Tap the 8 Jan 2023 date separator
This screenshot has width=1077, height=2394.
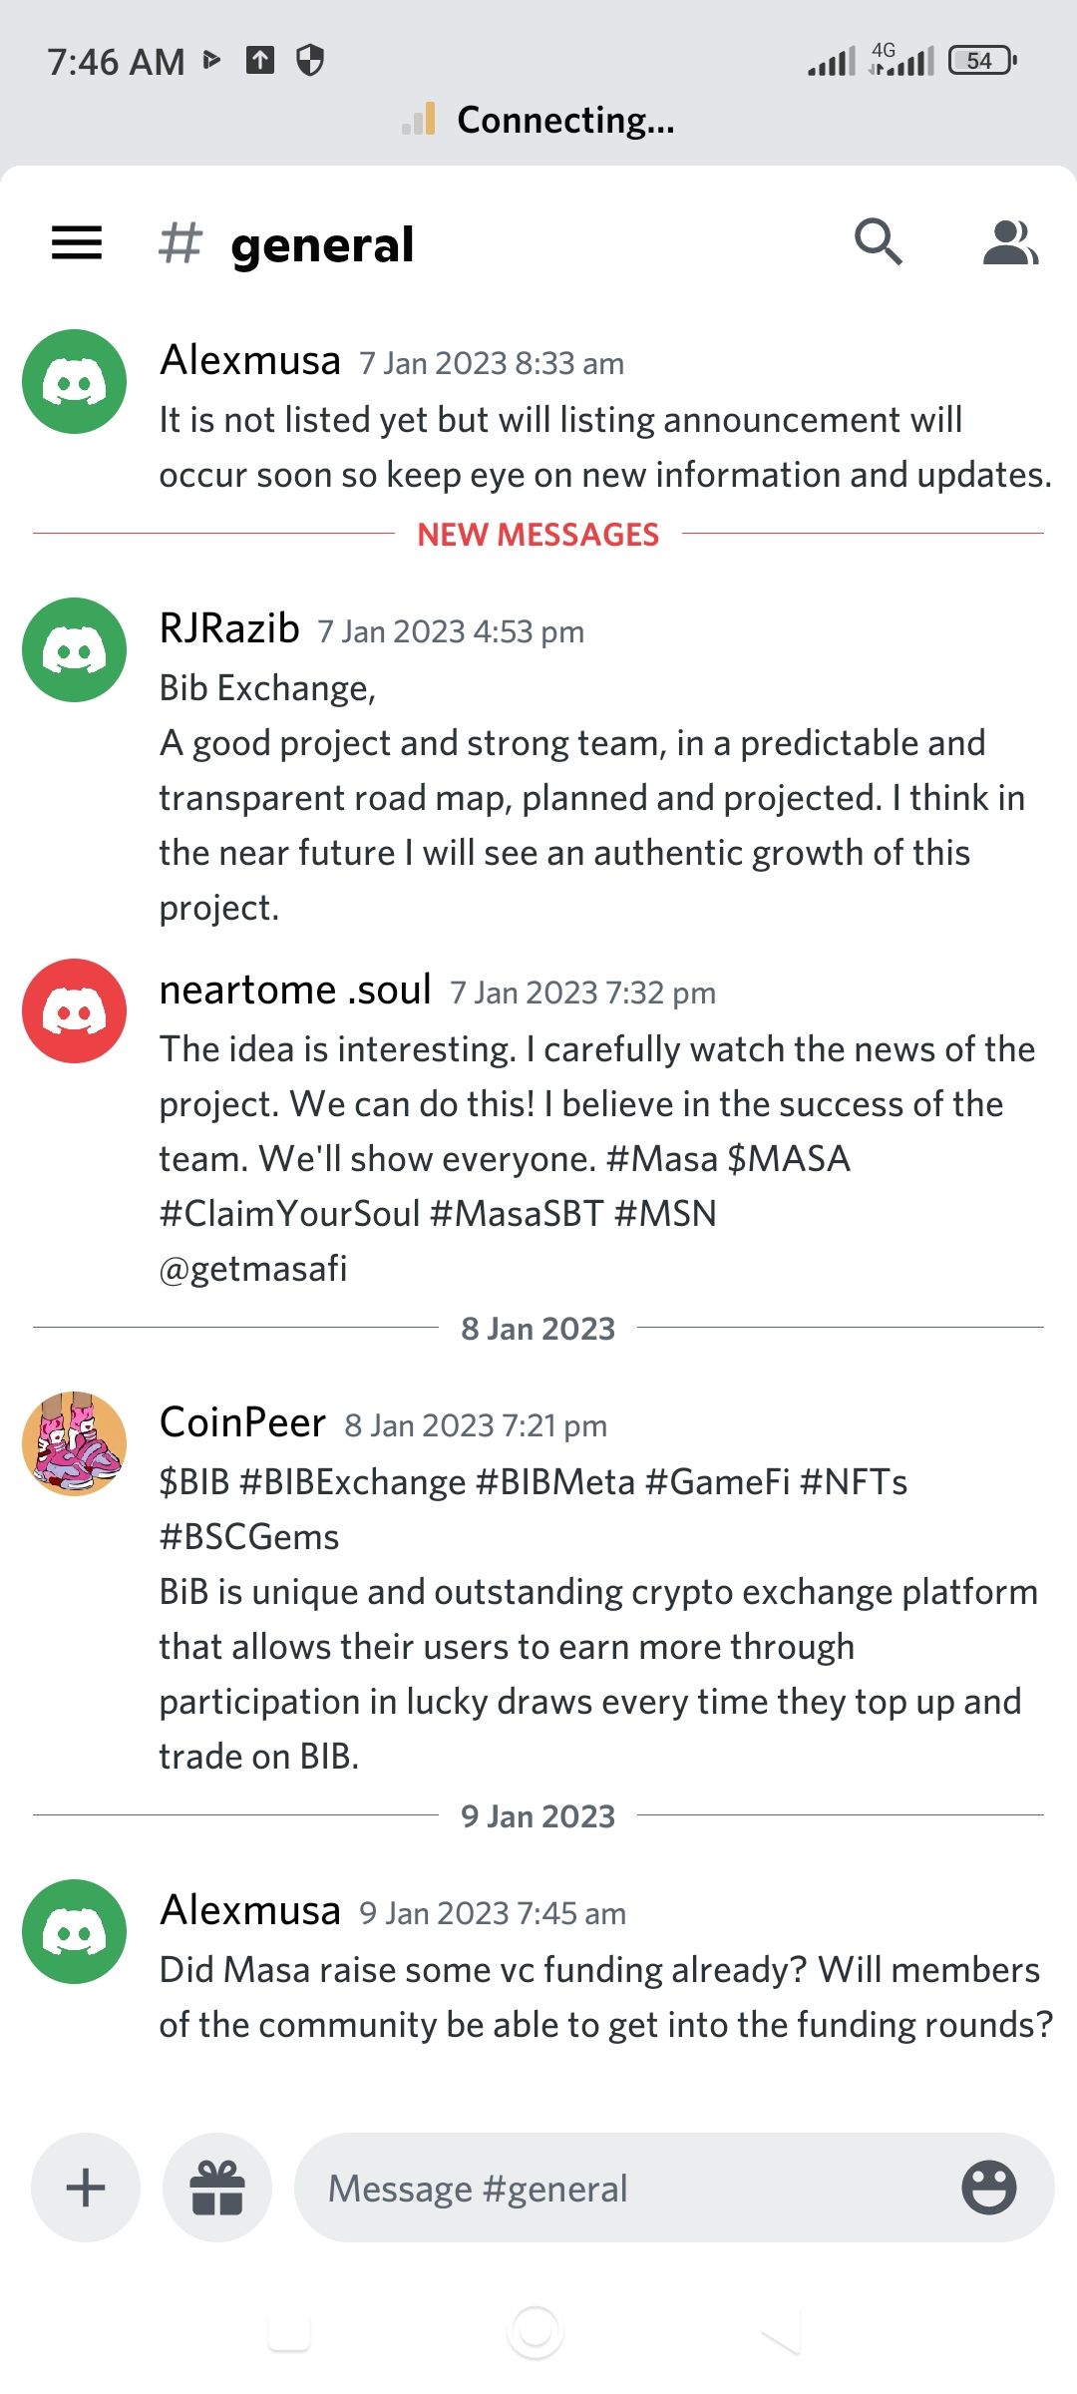[538, 1329]
